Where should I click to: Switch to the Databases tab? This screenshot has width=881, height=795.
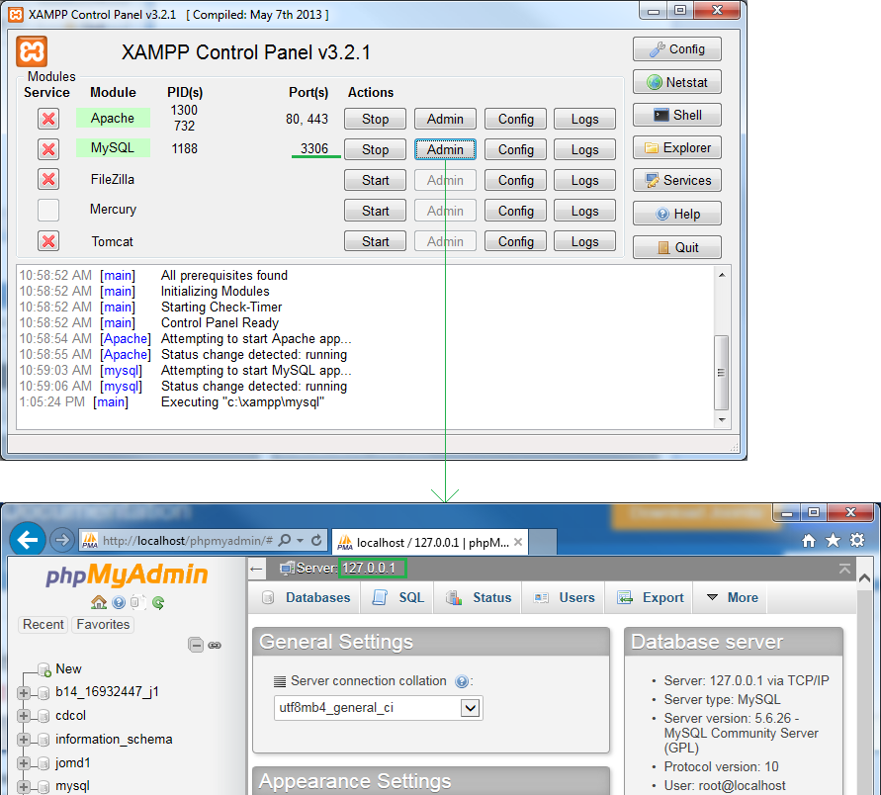pyautogui.click(x=307, y=597)
